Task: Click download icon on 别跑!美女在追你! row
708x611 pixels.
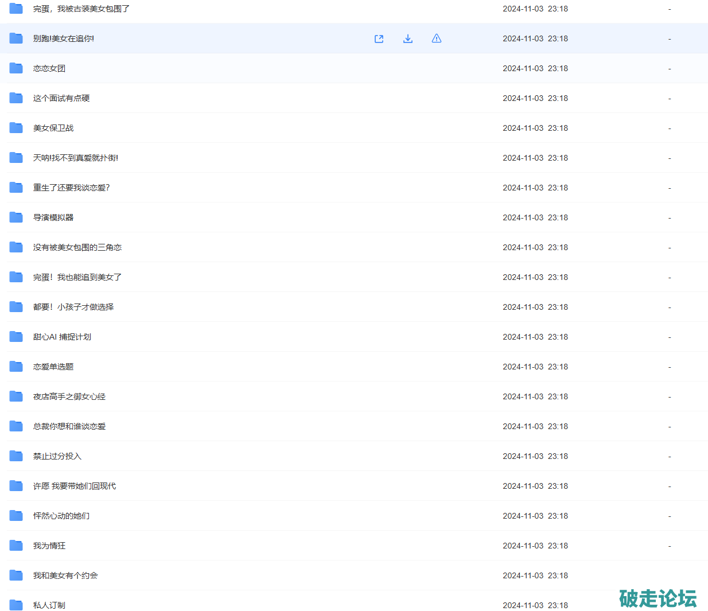Action: pos(408,38)
